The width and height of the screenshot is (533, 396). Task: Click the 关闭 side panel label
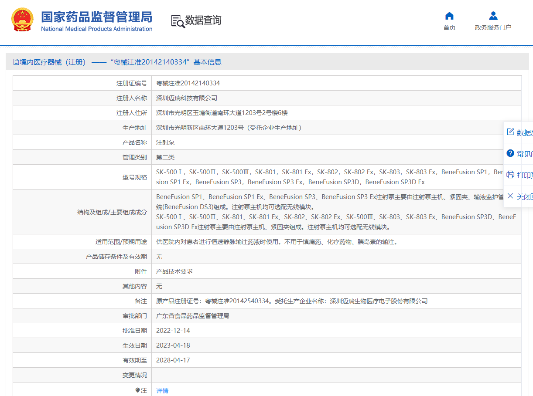(x=525, y=197)
